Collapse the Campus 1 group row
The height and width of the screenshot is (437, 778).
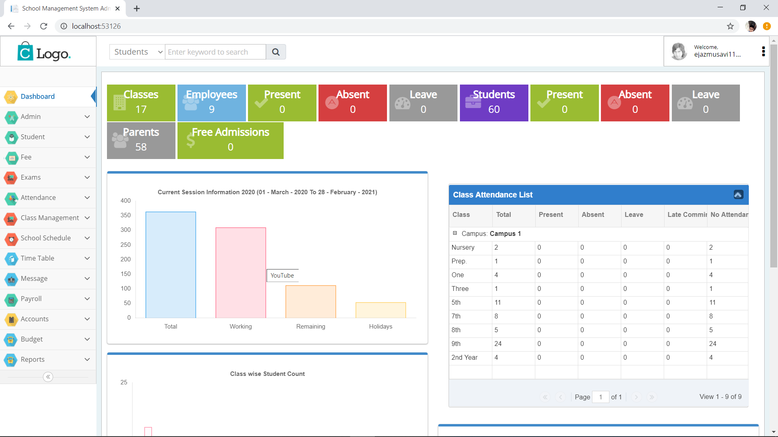(x=455, y=233)
